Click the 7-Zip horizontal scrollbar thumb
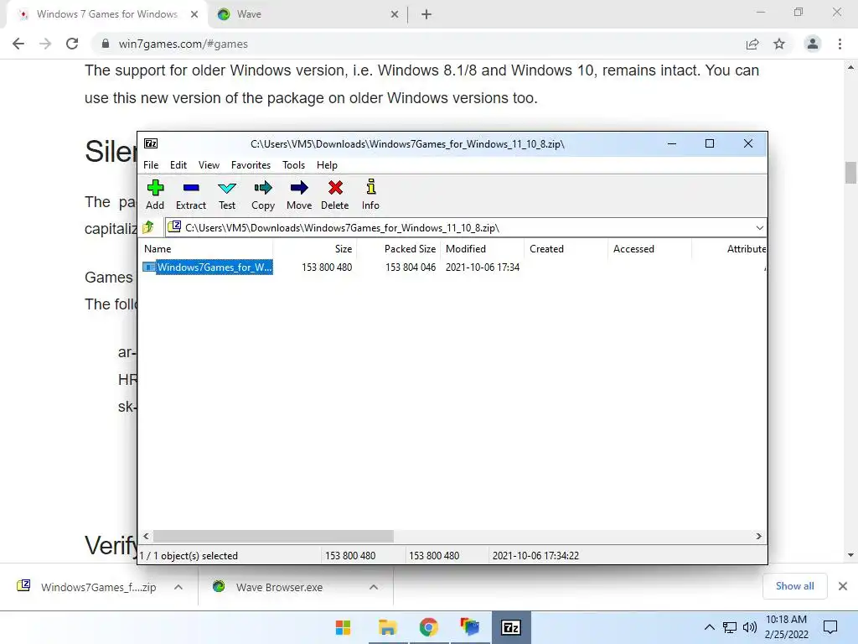 [x=273, y=536]
